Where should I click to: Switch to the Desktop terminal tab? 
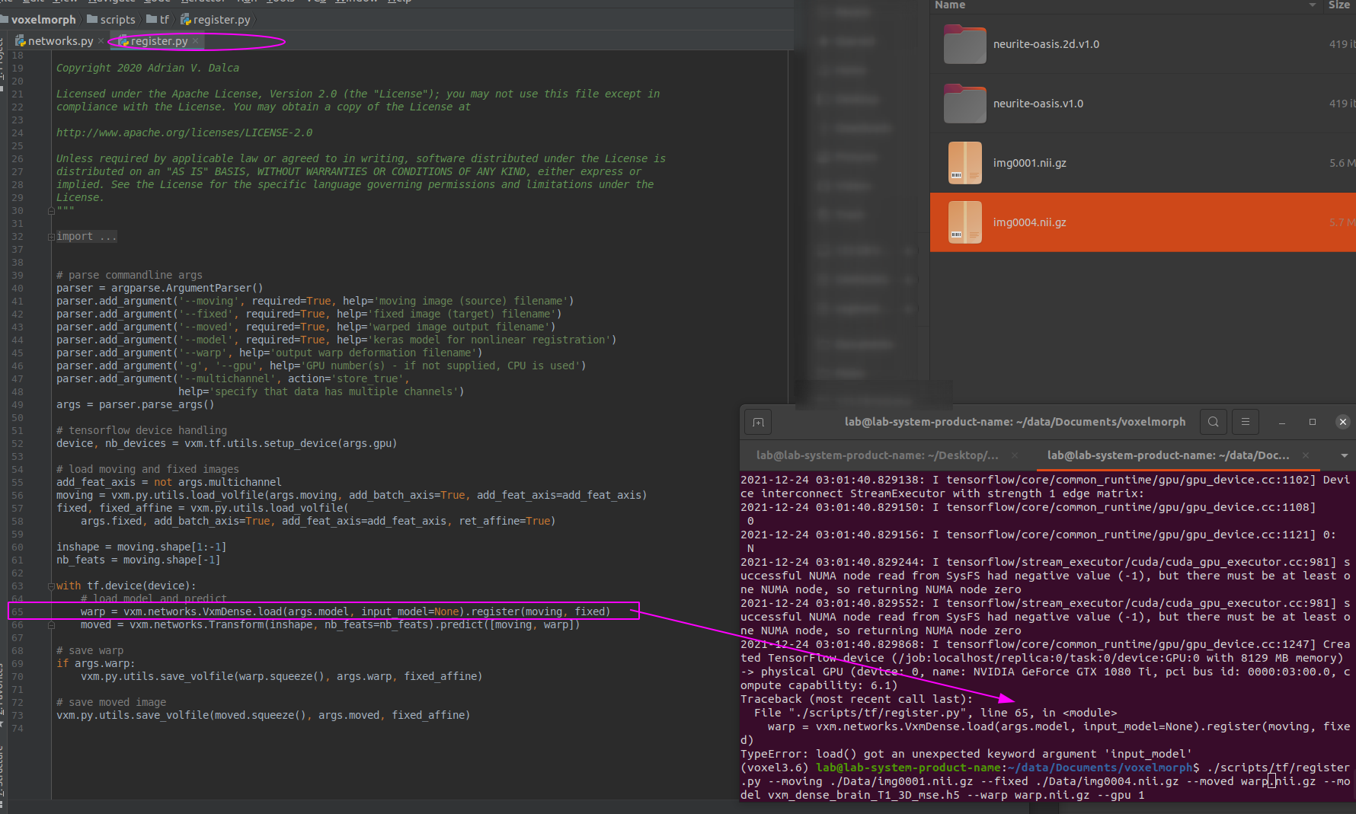[x=876, y=455]
